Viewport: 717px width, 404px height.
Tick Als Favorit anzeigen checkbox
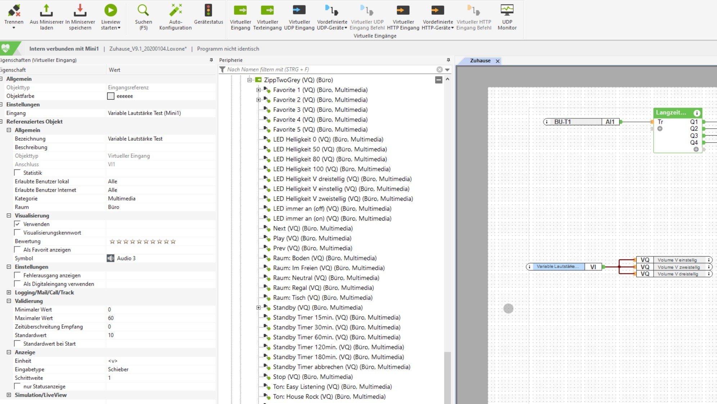coord(17,250)
